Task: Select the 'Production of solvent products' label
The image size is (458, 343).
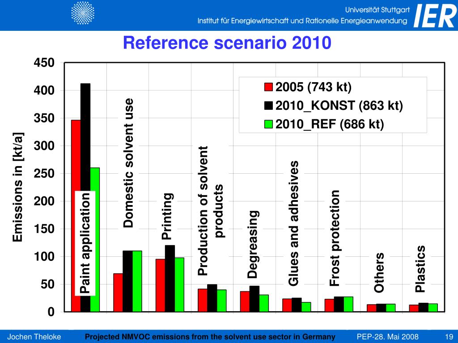Action: 210,211
